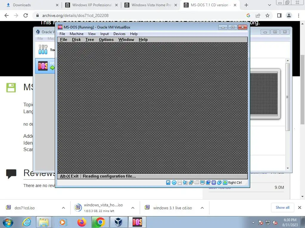The width and height of the screenshot is (305, 228).
Task: Open a new Chrome tab
Action: (x=246, y=5)
